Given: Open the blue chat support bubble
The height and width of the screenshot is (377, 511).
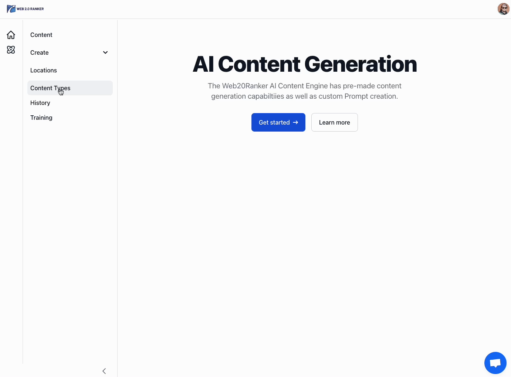Looking at the screenshot, I should point(495,363).
